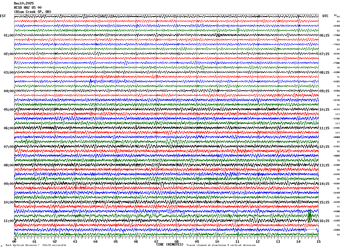Click the large green clipped spike near minute 14.5
Screen dimensions: 341x249
pos(310,216)
